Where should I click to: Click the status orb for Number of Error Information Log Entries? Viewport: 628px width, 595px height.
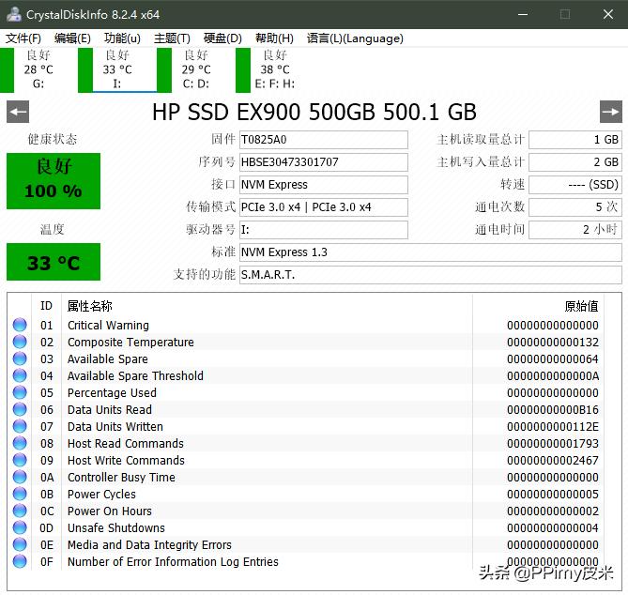pos(20,561)
